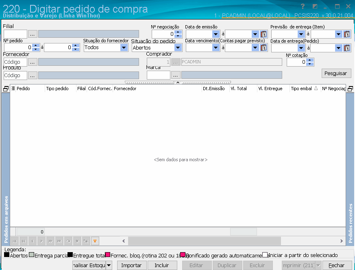Viewport: 355px width, 270px height.
Task: Open Produto lookup ellipsis button
Action: (x=33, y=75)
